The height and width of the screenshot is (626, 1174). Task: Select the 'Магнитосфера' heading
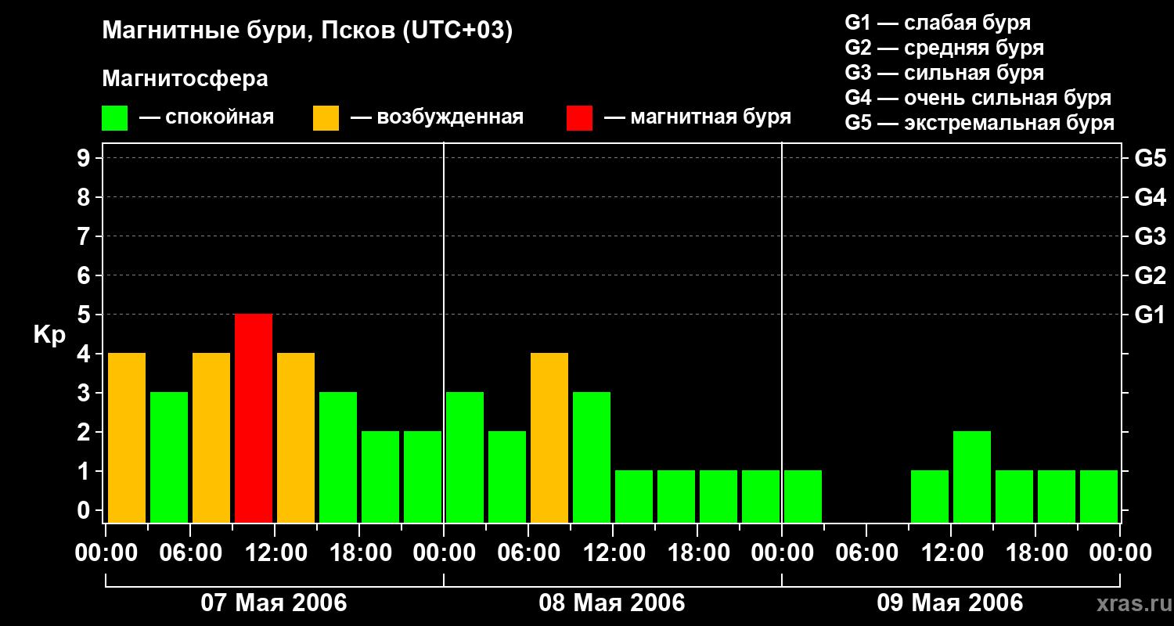tap(185, 79)
